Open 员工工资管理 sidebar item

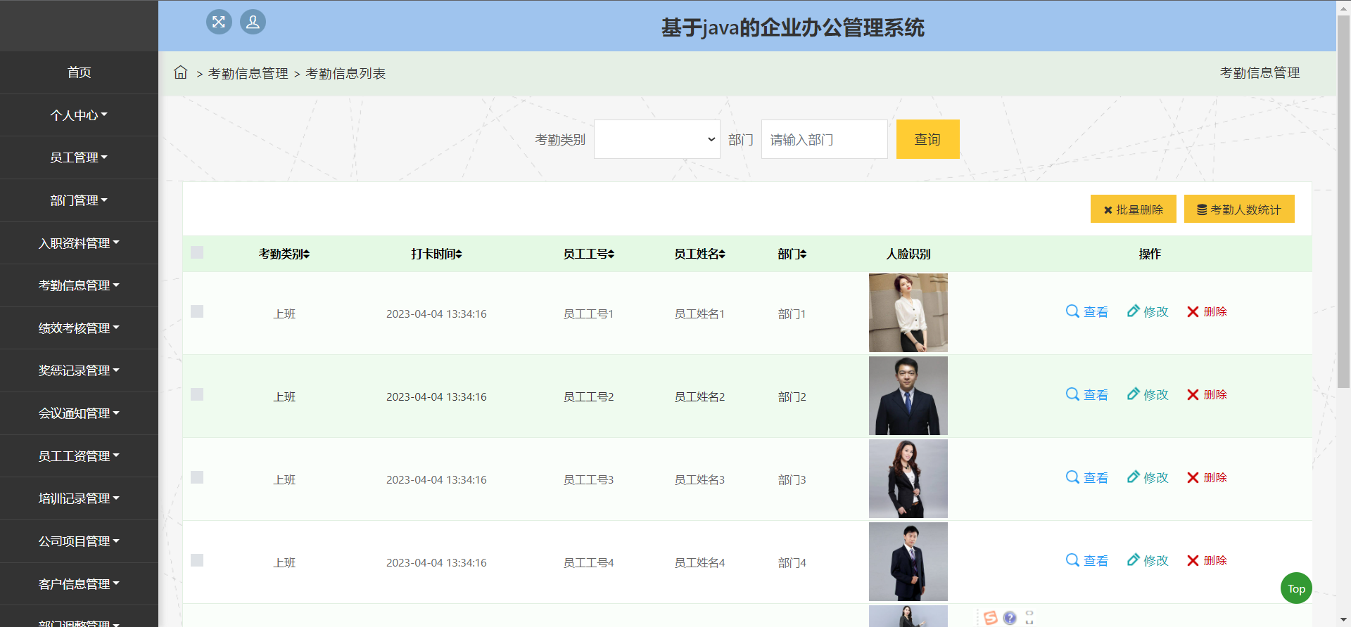pyautogui.click(x=79, y=456)
